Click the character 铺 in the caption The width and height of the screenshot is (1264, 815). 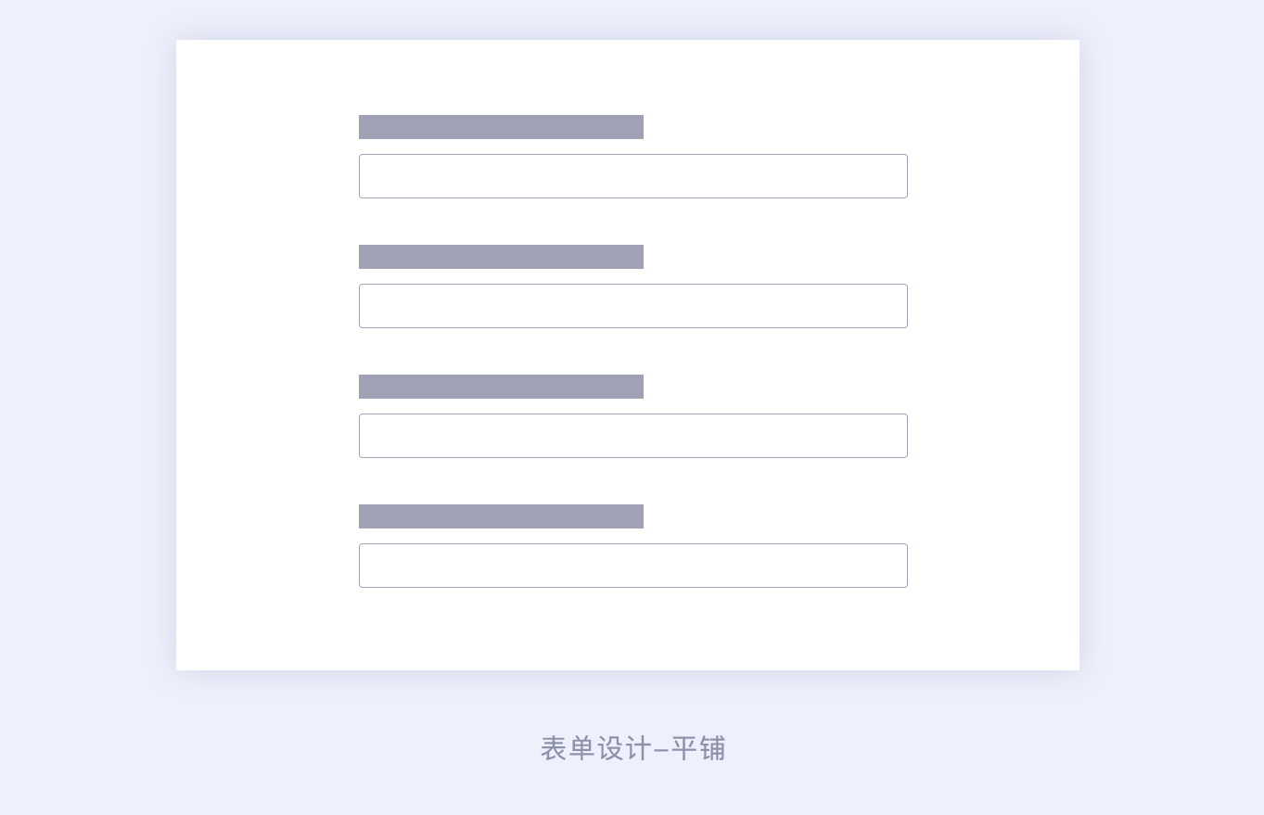tap(712, 748)
